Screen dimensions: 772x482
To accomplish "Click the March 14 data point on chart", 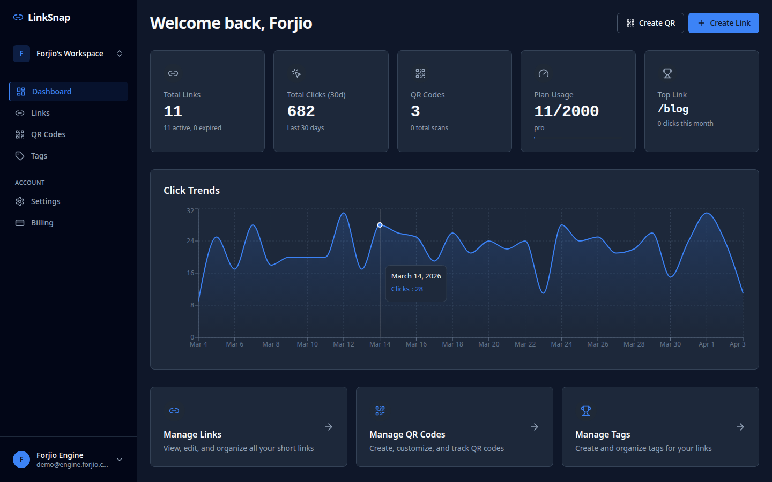I will [x=380, y=225].
